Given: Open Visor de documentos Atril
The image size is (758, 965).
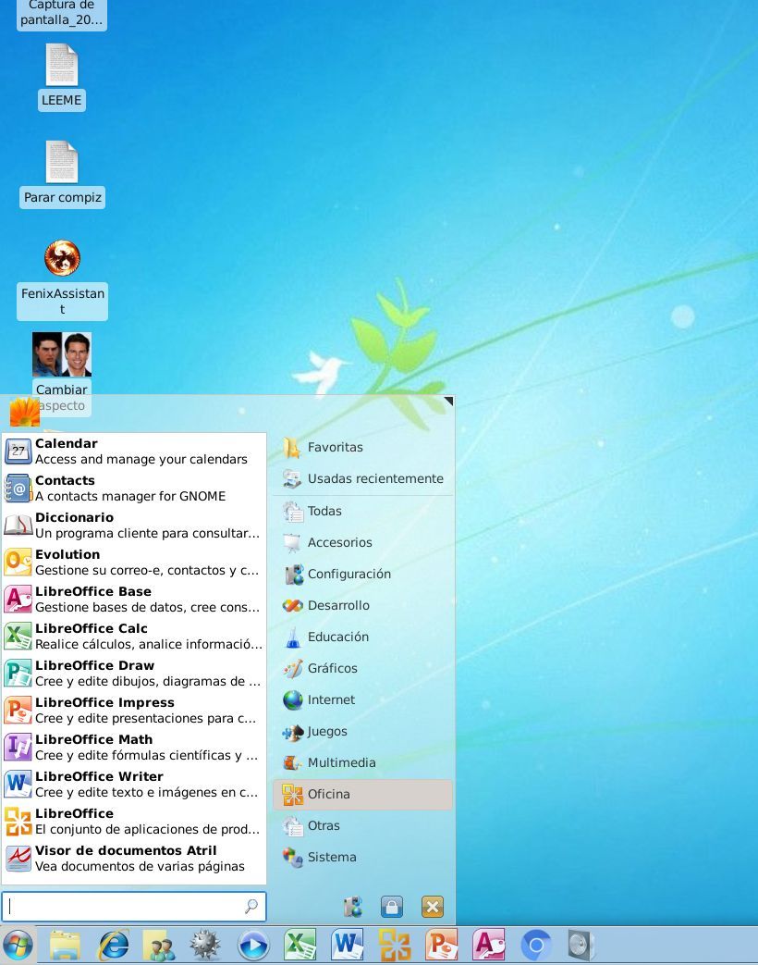Looking at the screenshot, I should [134, 858].
